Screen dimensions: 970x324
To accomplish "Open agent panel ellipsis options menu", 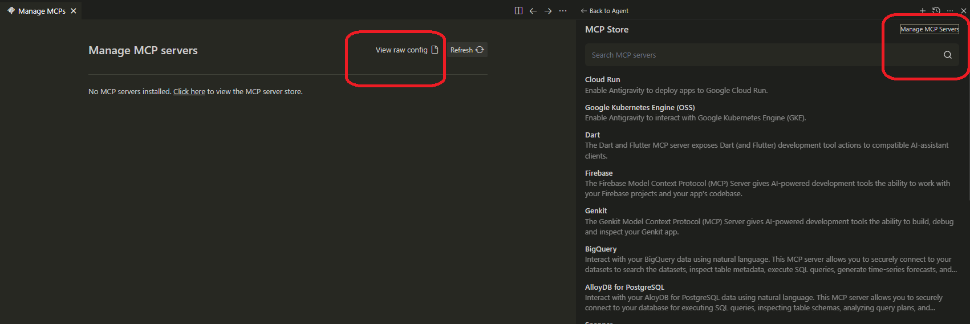I will click(950, 11).
